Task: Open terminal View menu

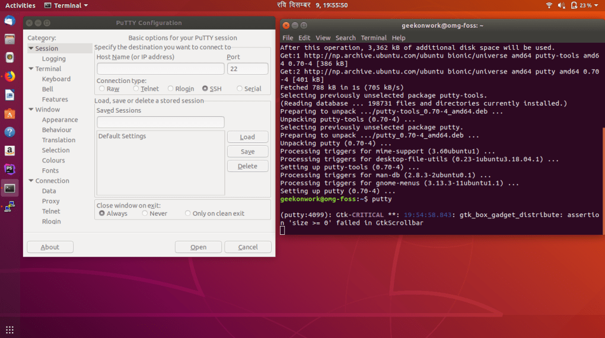Action: coord(323,38)
